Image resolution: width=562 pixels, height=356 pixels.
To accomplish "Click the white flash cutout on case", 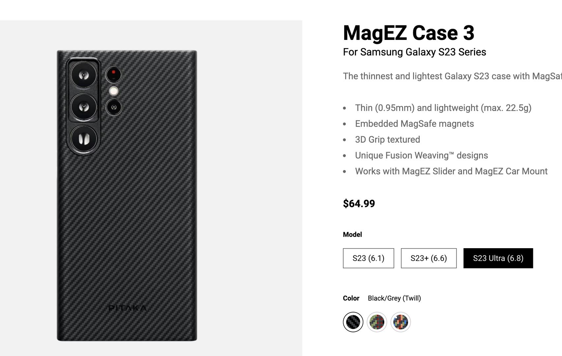I will coord(114,91).
